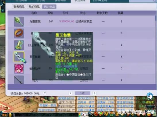The image size is (157, 117).
Task: Click the blue dolphin mascot icon
Action: pos(150,96)
